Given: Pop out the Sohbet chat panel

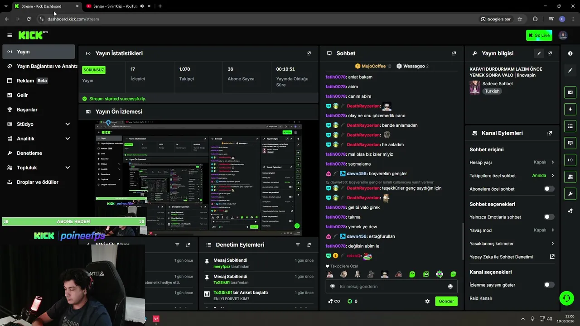Looking at the screenshot, I should click(x=454, y=53).
